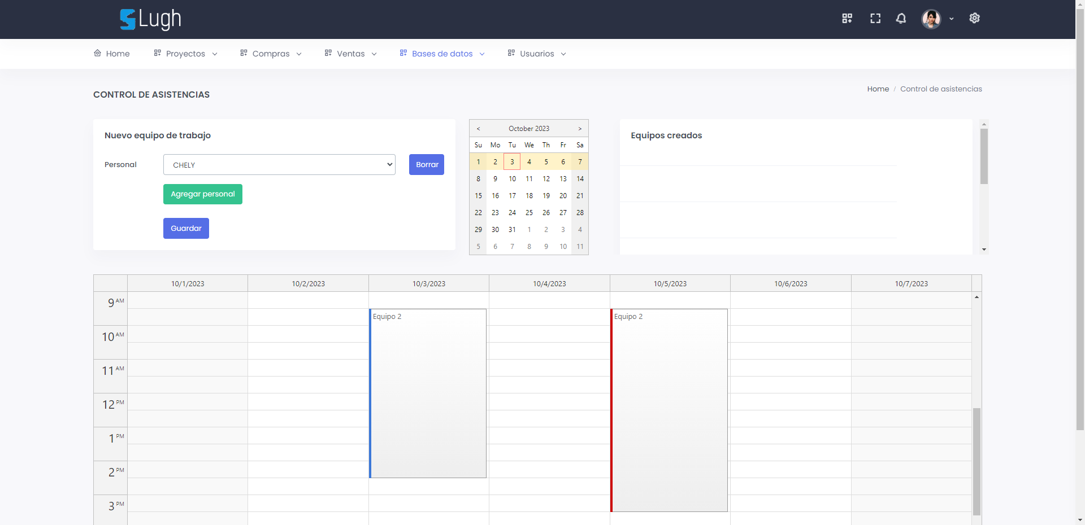
Task: Open the Equipo 2 event on 10/5/2023
Action: point(670,410)
